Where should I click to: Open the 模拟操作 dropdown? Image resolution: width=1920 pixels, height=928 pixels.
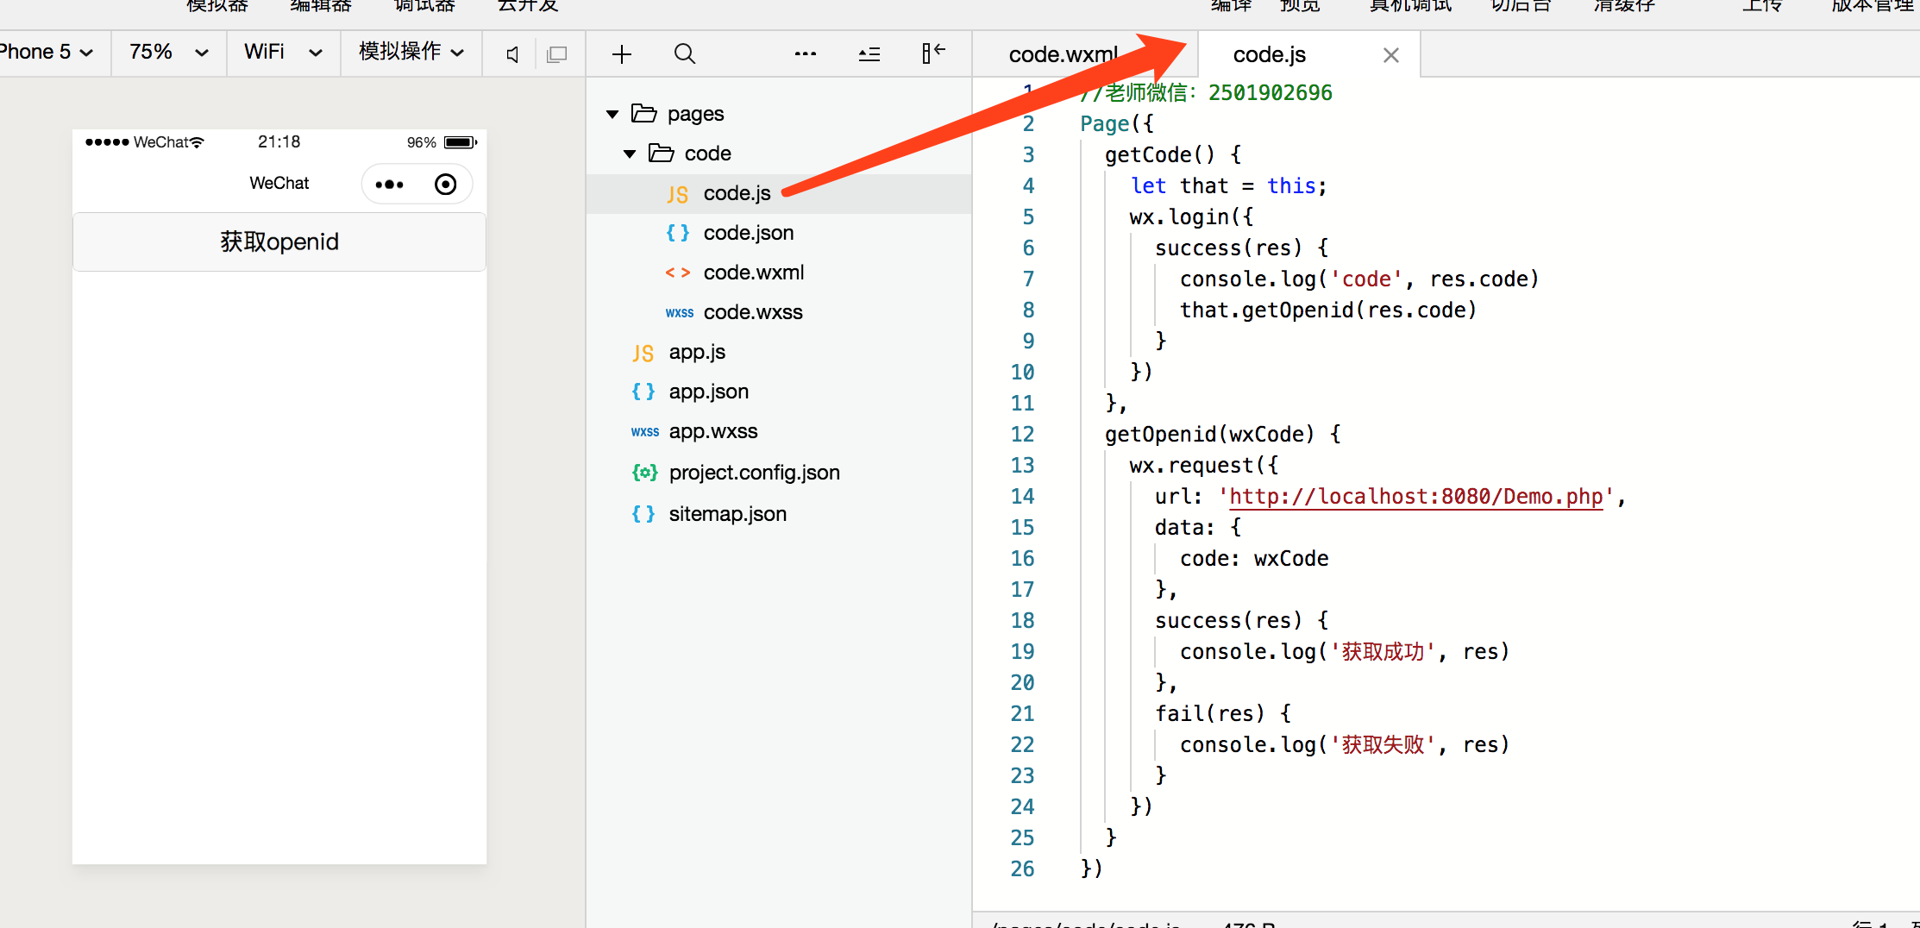pos(411,53)
